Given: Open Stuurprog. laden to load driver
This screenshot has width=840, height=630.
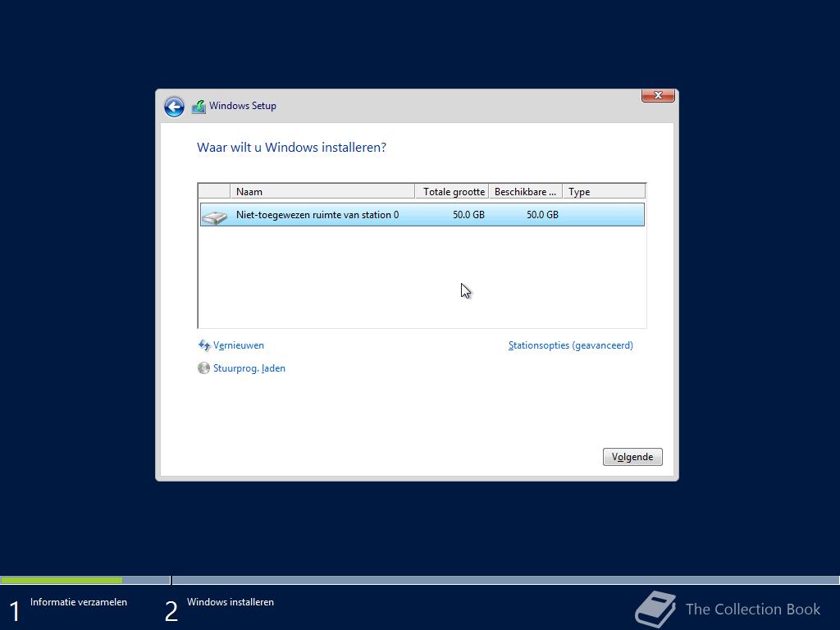Looking at the screenshot, I should pos(249,368).
